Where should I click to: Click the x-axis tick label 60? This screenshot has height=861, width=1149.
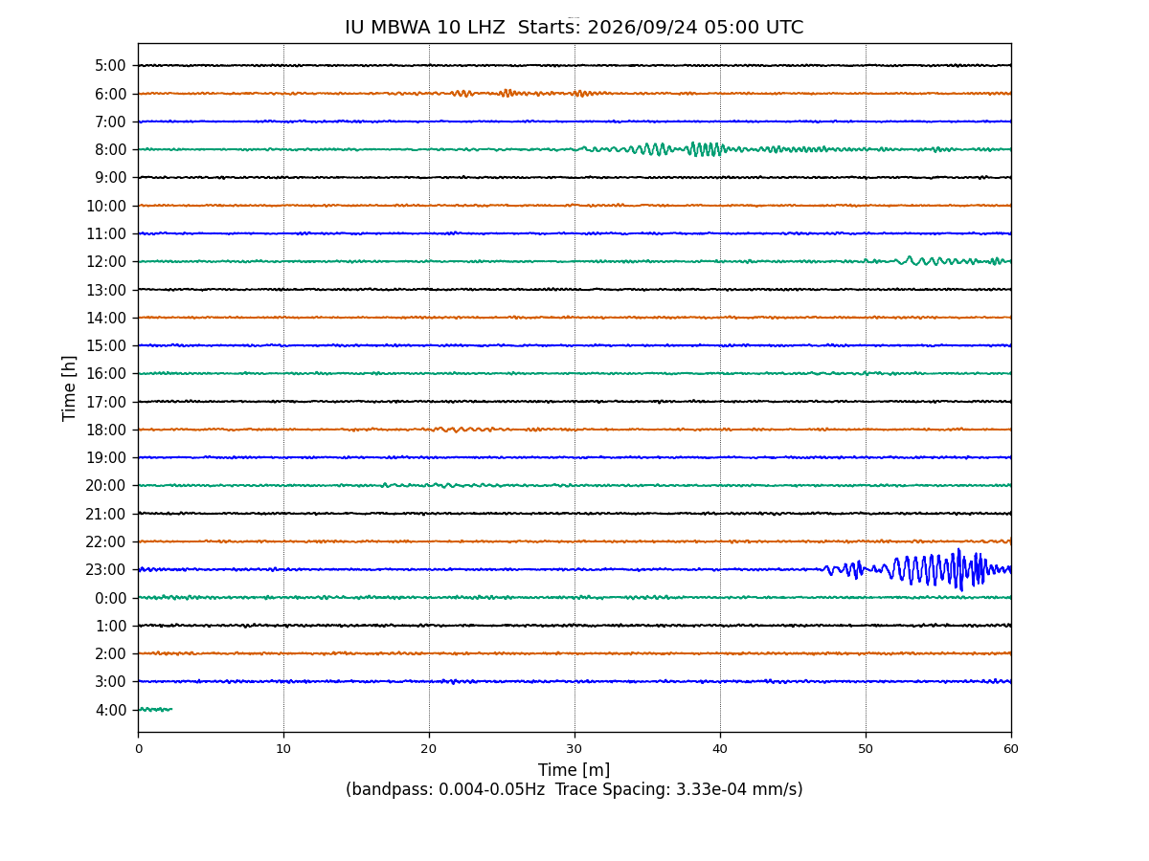(x=1011, y=749)
